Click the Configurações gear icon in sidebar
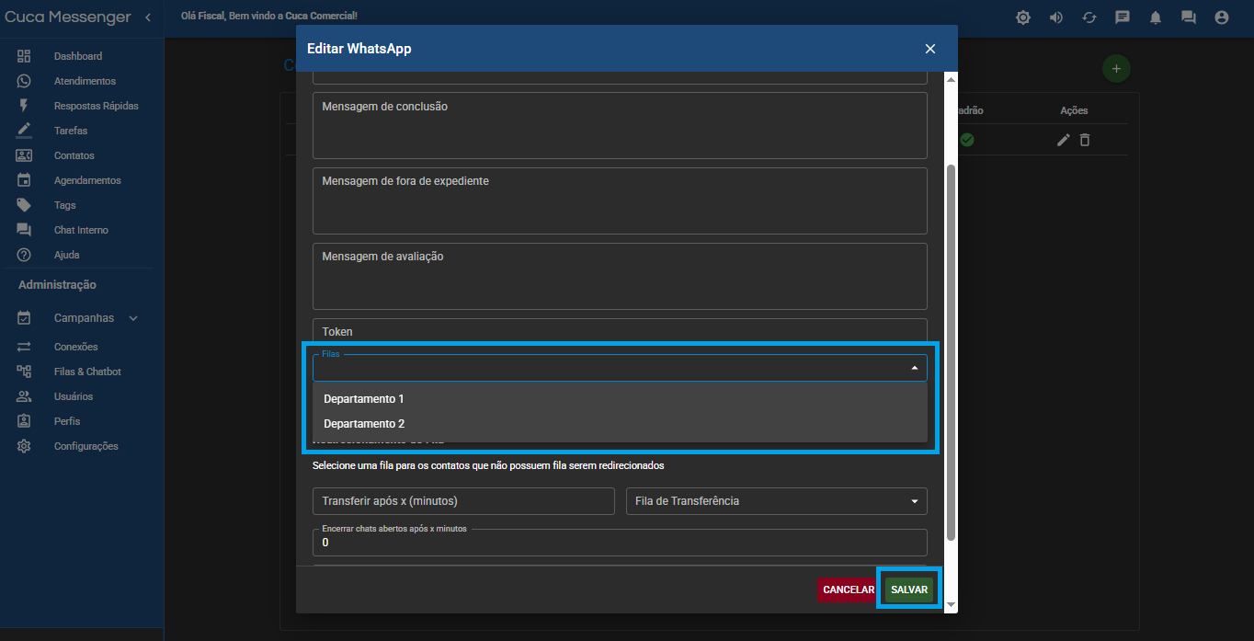The height and width of the screenshot is (641, 1254). tap(24, 446)
